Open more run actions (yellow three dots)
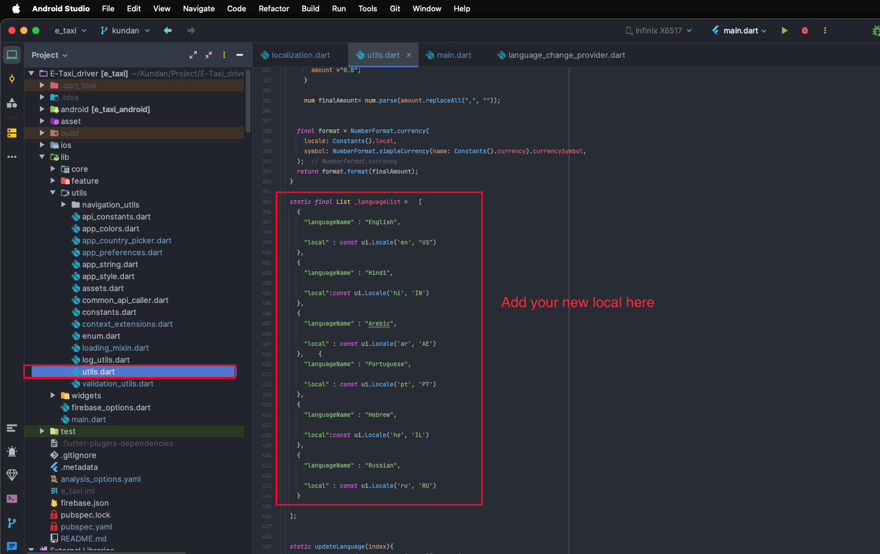The height and width of the screenshot is (554, 880). (825, 30)
